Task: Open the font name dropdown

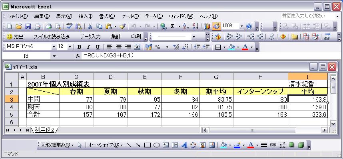Action: [54, 47]
